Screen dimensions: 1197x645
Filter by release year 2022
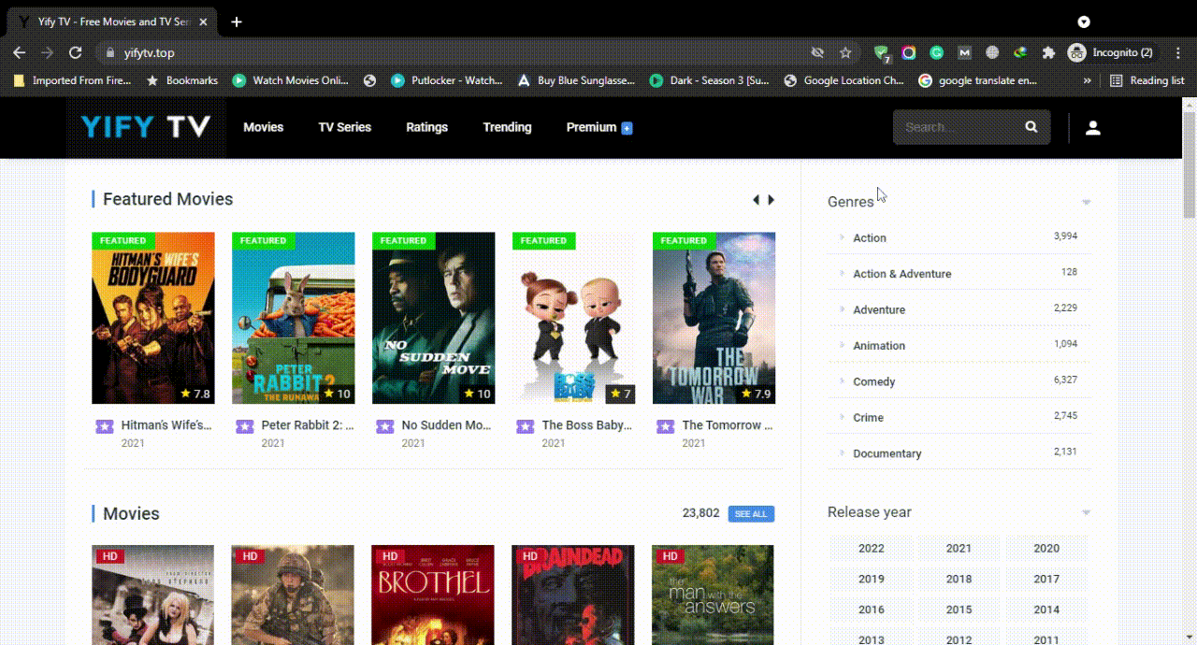[871, 549]
